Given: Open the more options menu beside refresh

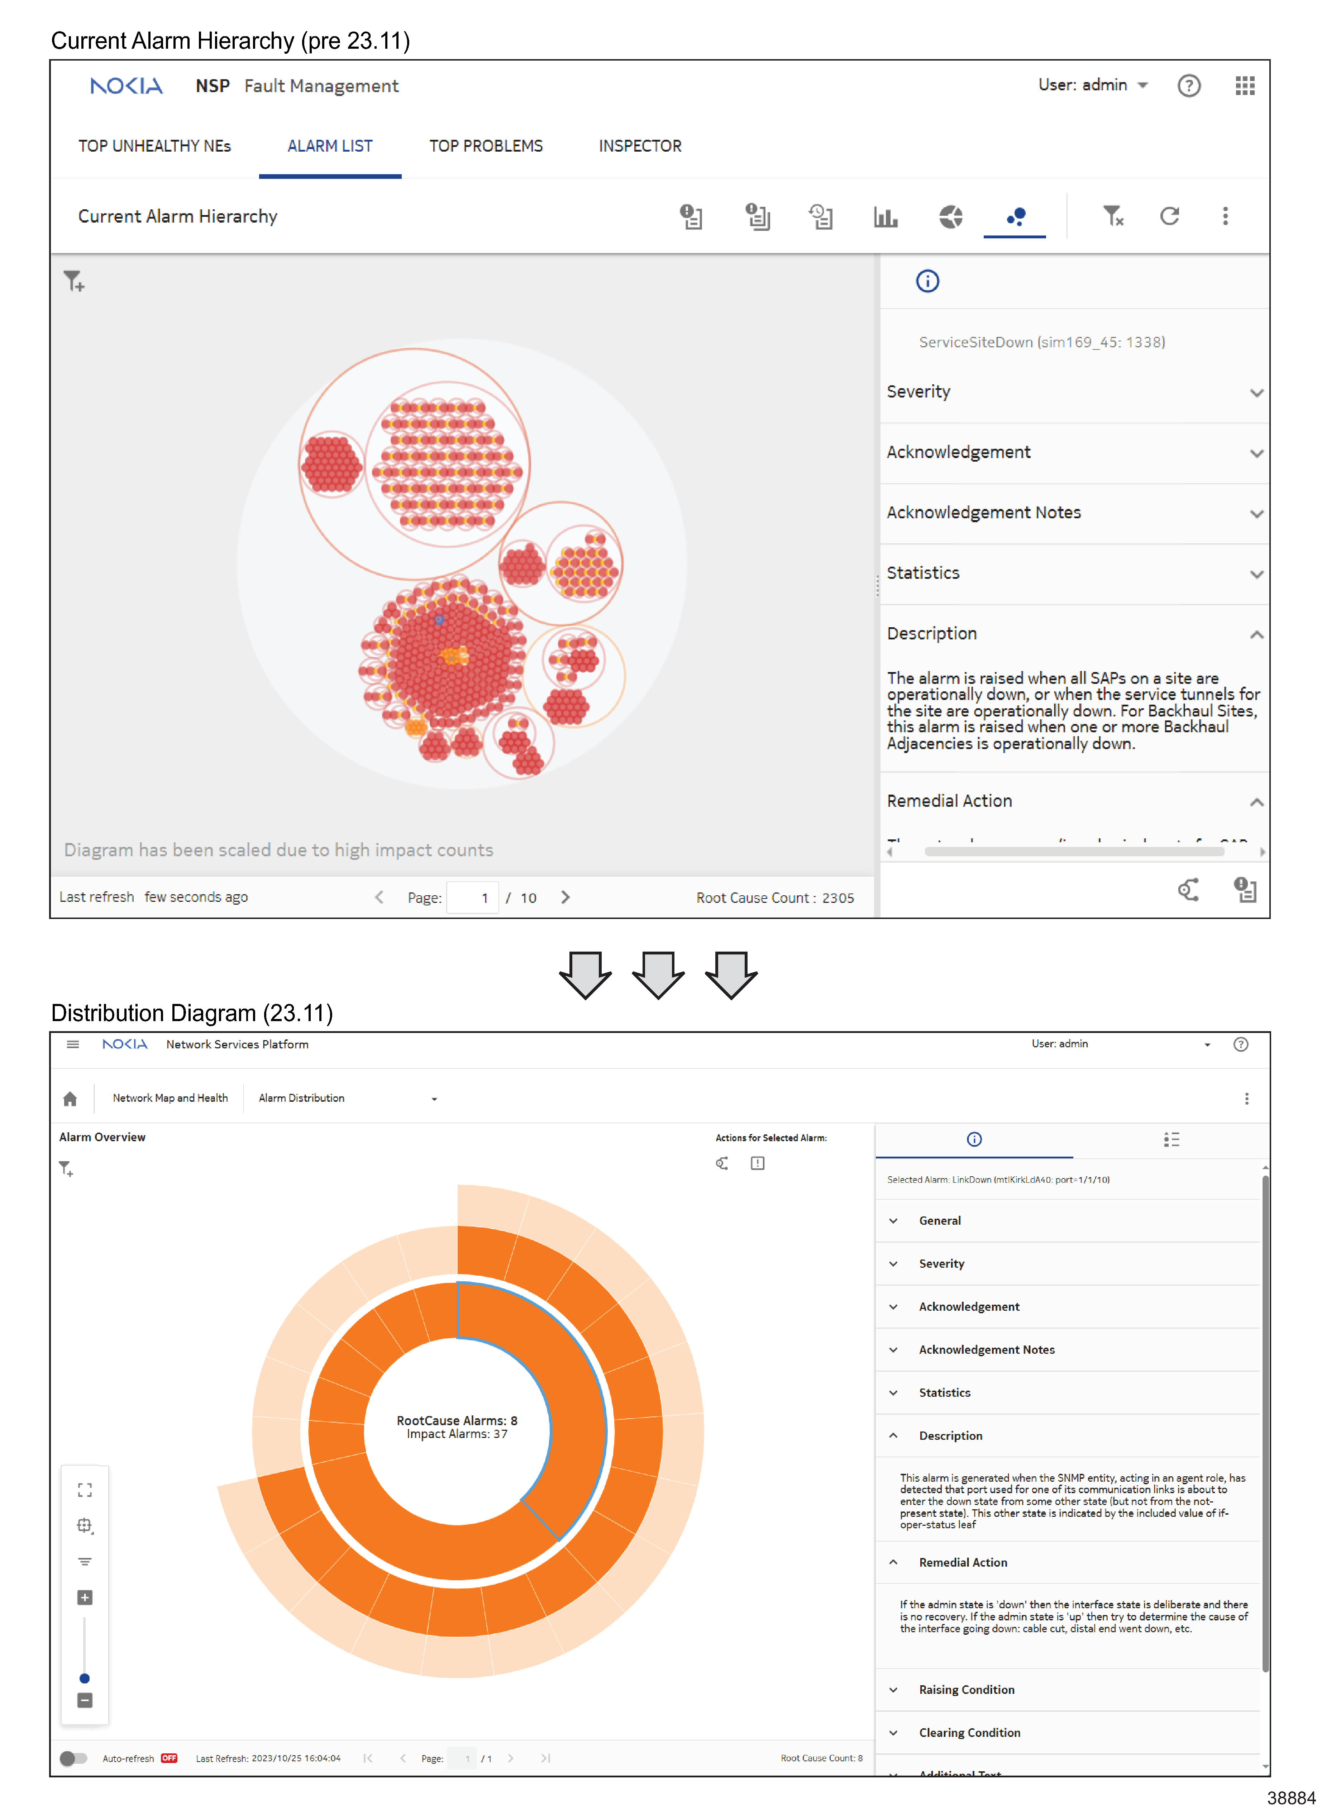Looking at the screenshot, I should click(1225, 215).
